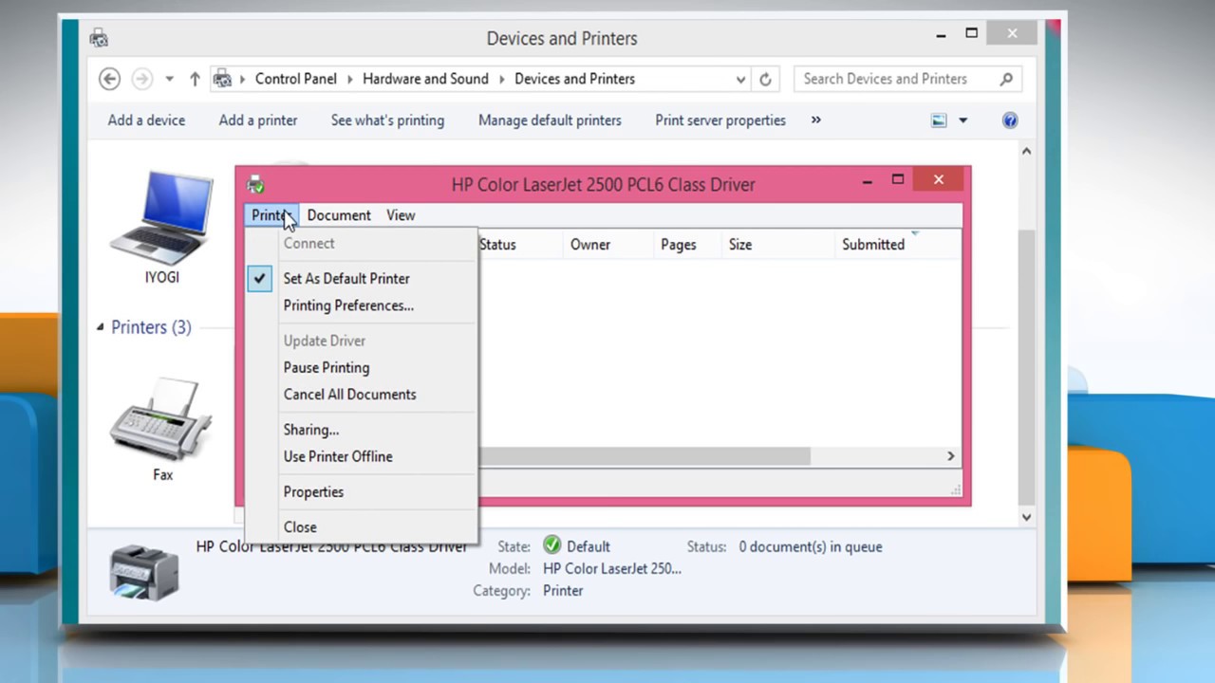The height and width of the screenshot is (683, 1215).
Task: Click the scroll down arrow in Devices window
Action: (x=1026, y=517)
